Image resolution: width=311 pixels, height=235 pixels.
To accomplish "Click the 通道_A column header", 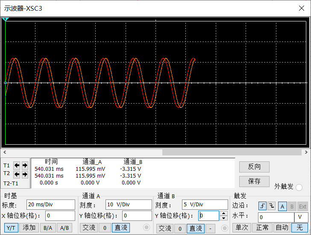I will (92, 162).
